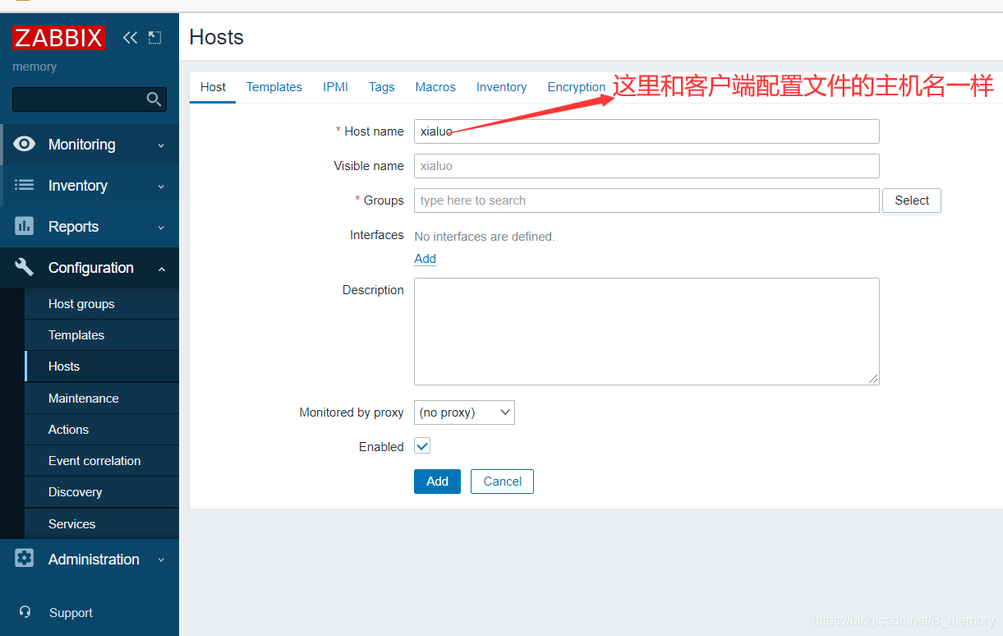Click the sidebar search box

pos(89,99)
